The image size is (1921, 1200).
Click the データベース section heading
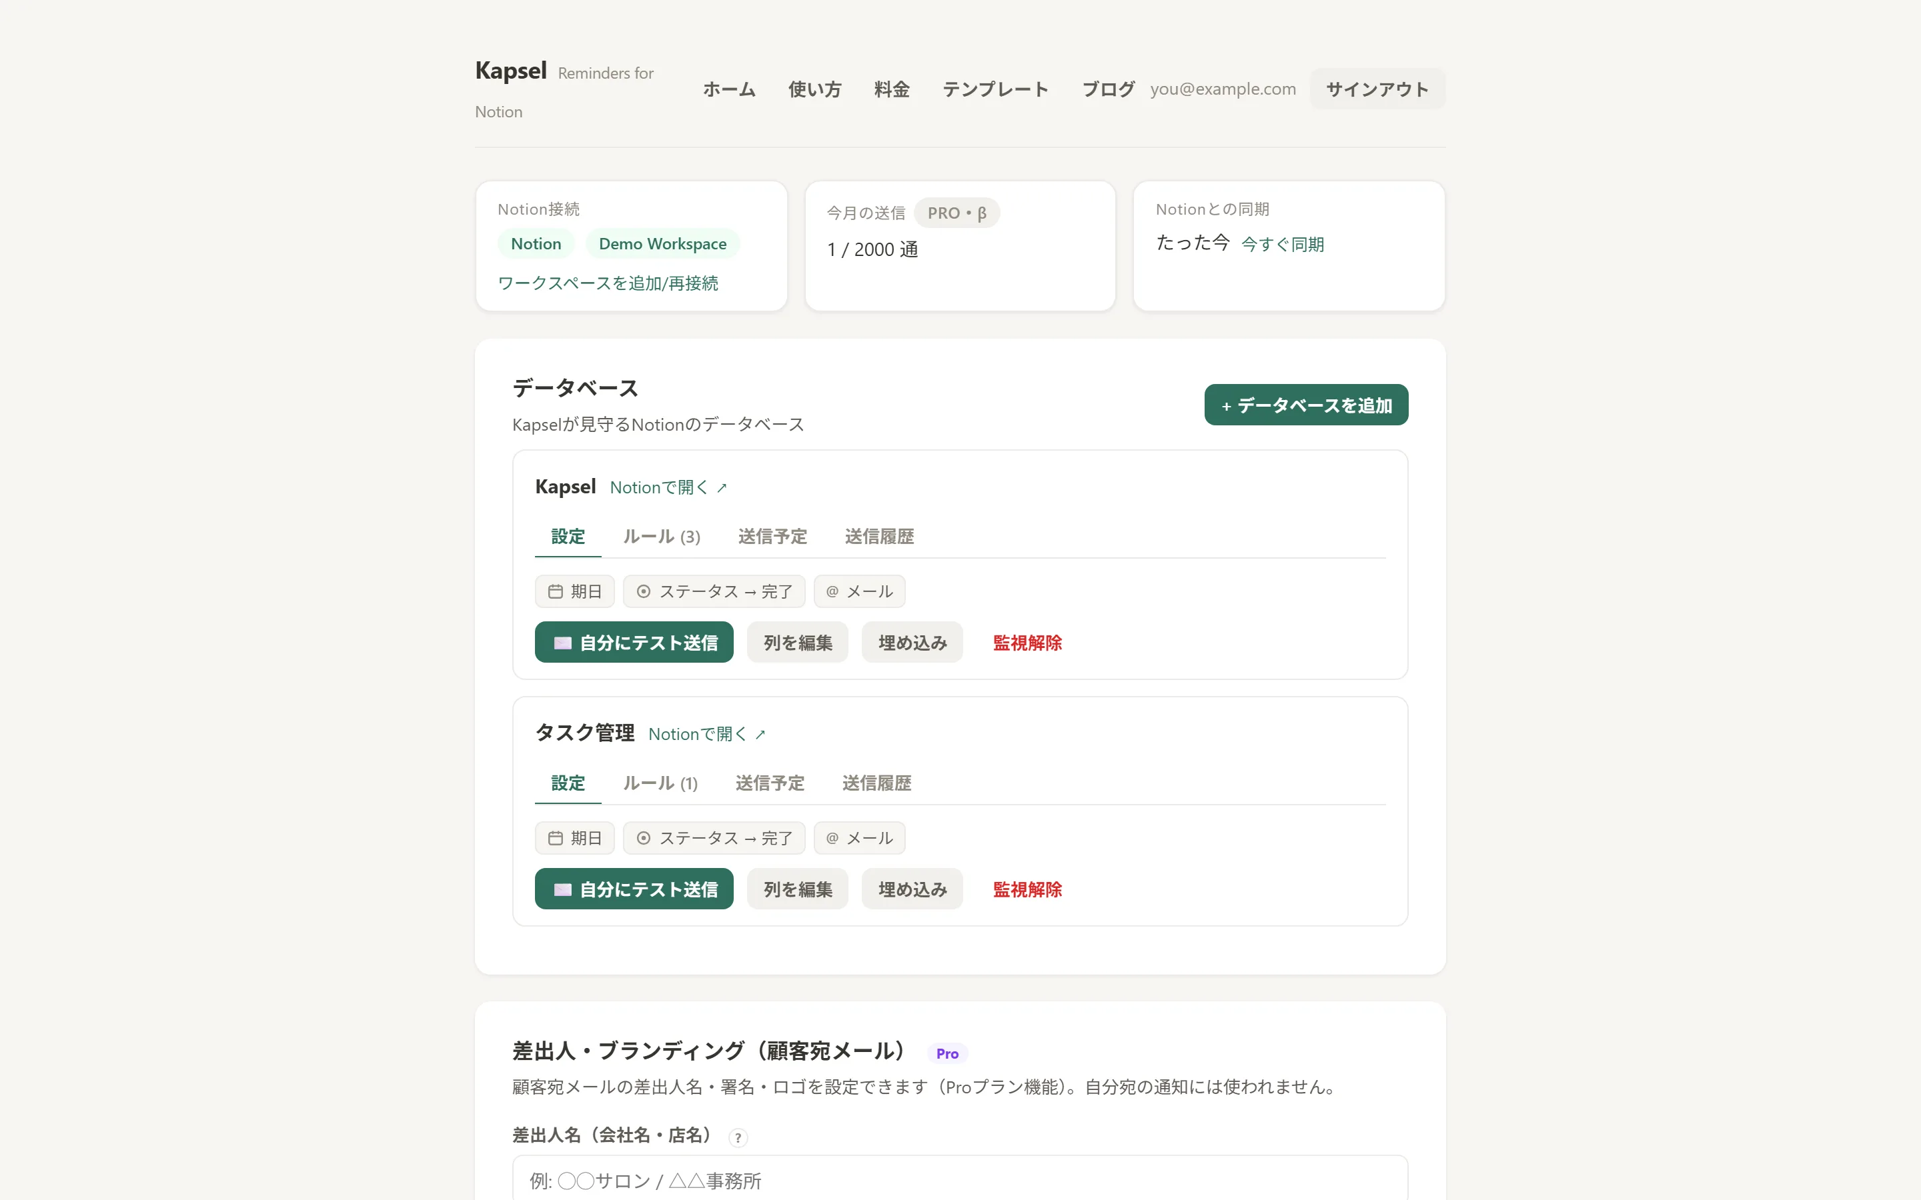[576, 388]
